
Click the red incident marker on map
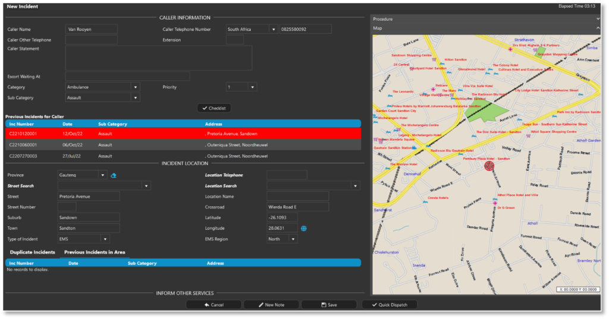point(489,166)
